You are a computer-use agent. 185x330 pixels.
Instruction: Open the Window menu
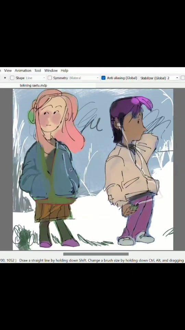51,70
